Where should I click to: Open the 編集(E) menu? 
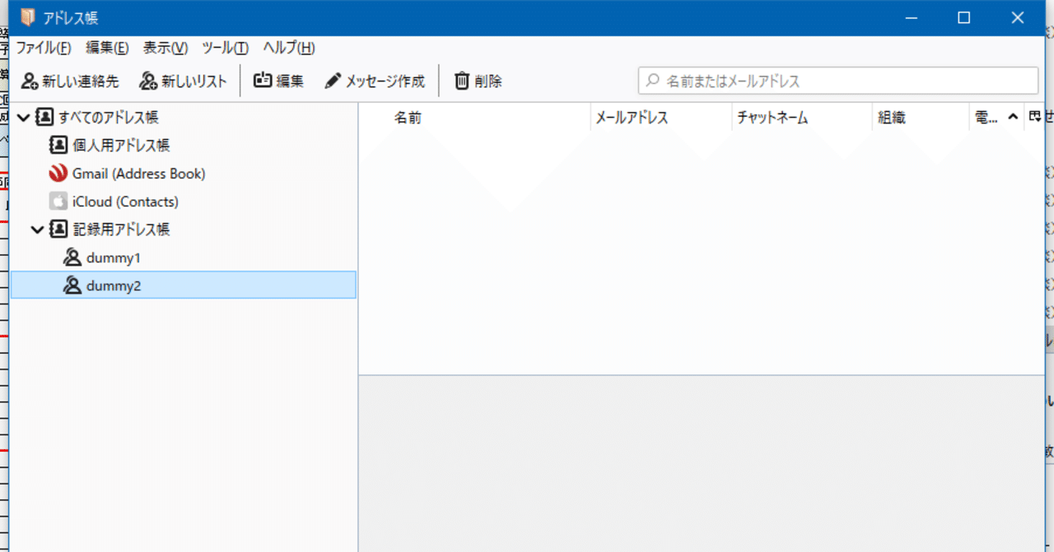coord(107,48)
